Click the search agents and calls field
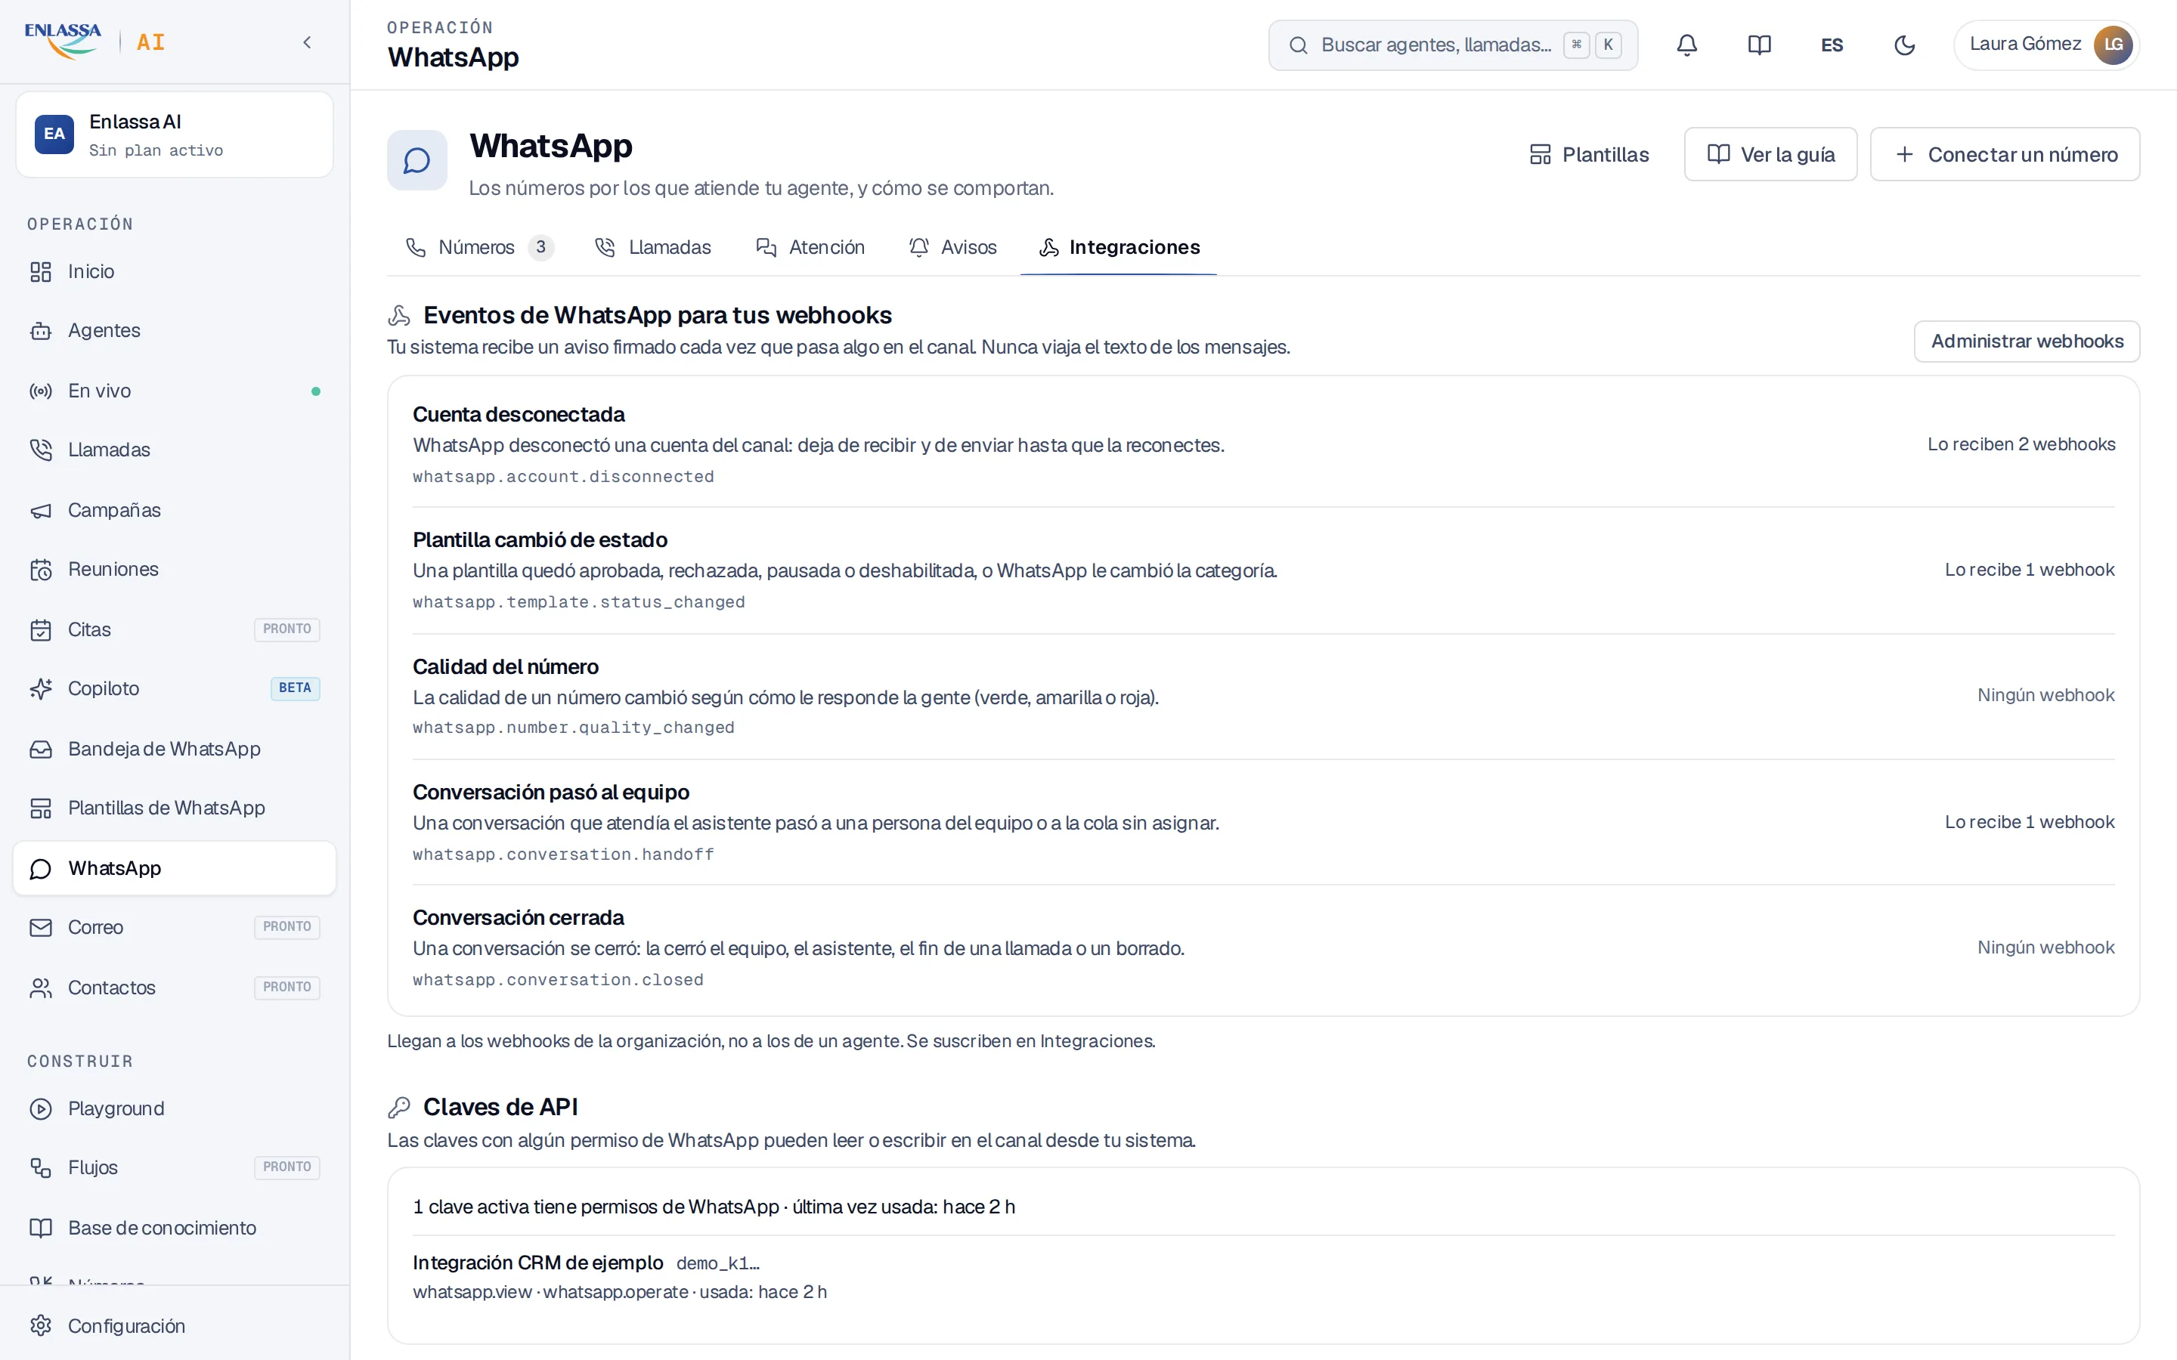The image size is (2177, 1360). (x=1453, y=45)
